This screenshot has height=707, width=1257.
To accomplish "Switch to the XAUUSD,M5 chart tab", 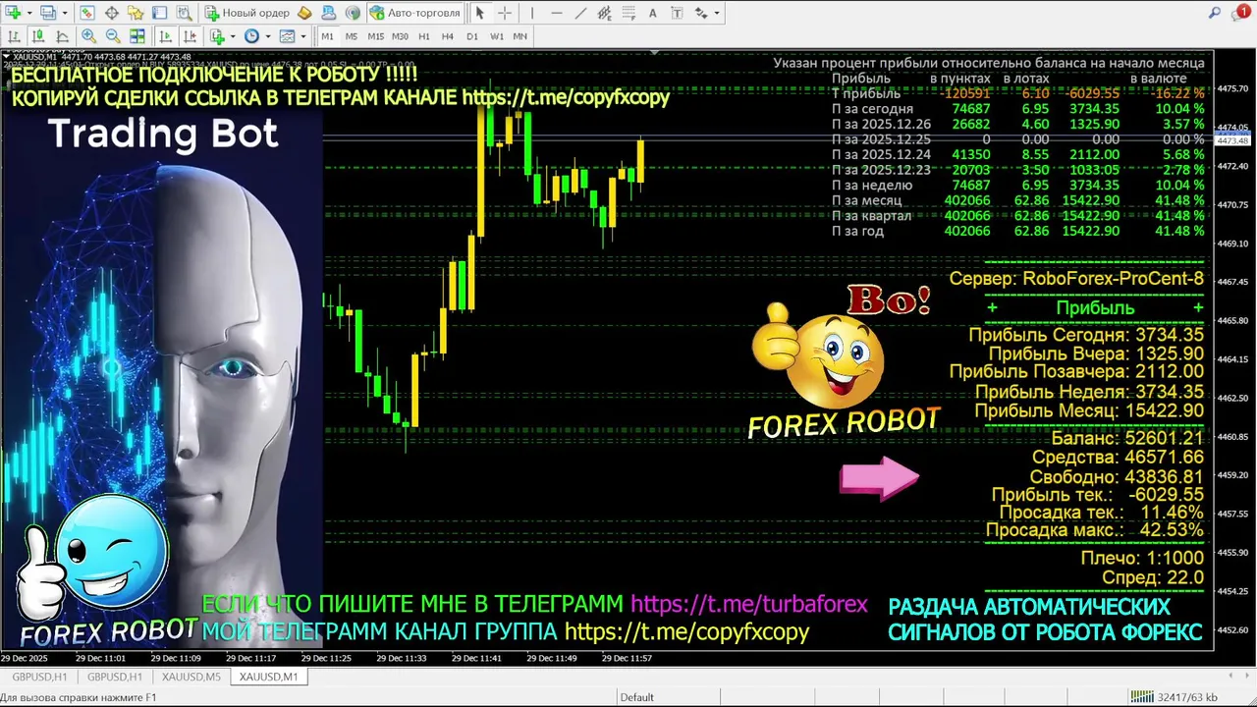I will (191, 677).
